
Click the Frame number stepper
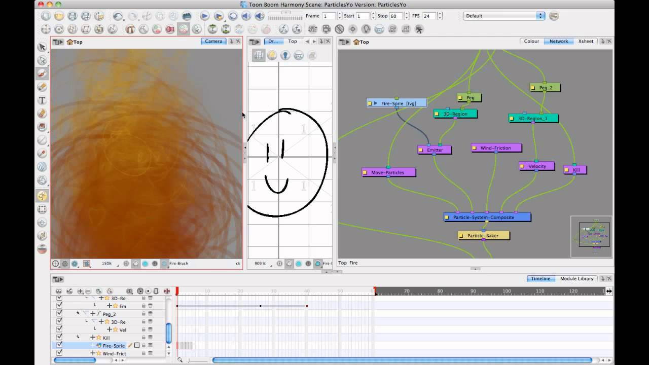[x=339, y=16]
